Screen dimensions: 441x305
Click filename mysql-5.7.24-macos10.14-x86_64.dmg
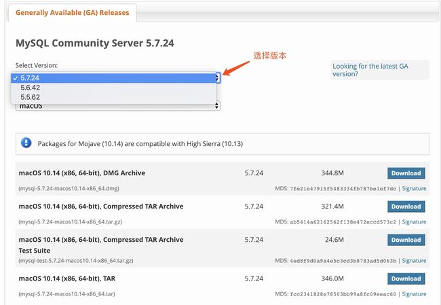coord(69,188)
